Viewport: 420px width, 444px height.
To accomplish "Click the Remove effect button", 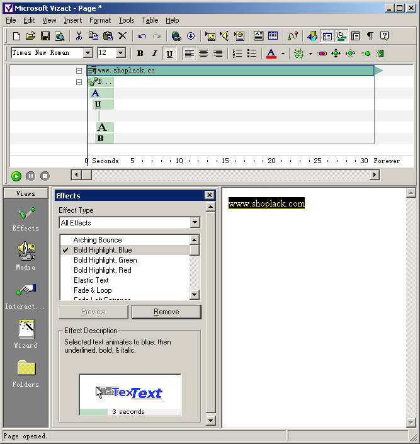I will (x=166, y=312).
